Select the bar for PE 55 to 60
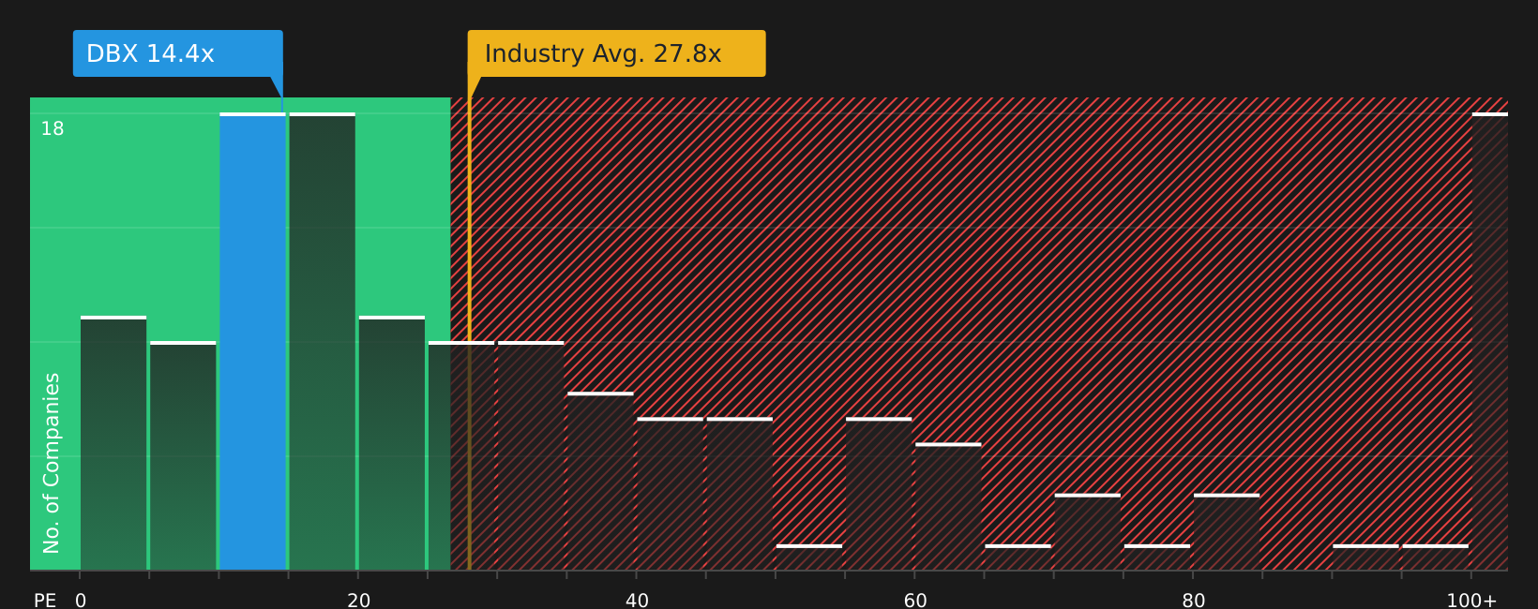Viewport: 1538px width, 609px height. click(x=879, y=494)
